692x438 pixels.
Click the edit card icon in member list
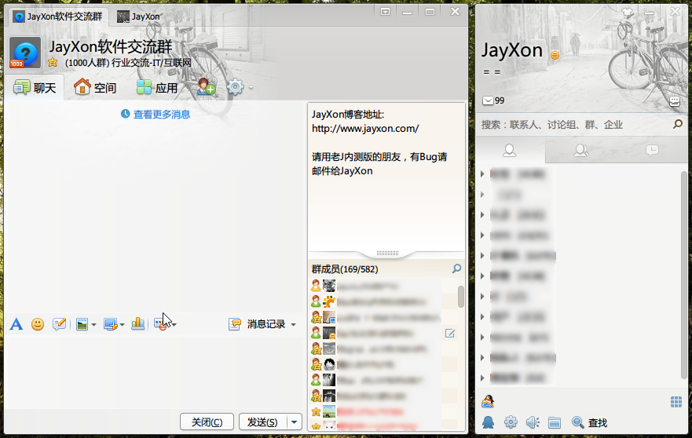450,334
